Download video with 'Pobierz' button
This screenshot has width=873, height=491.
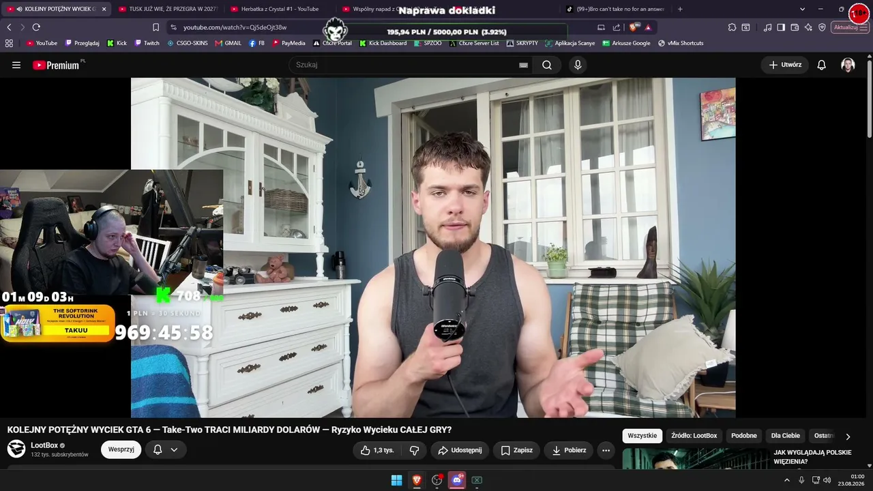[x=569, y=450]
